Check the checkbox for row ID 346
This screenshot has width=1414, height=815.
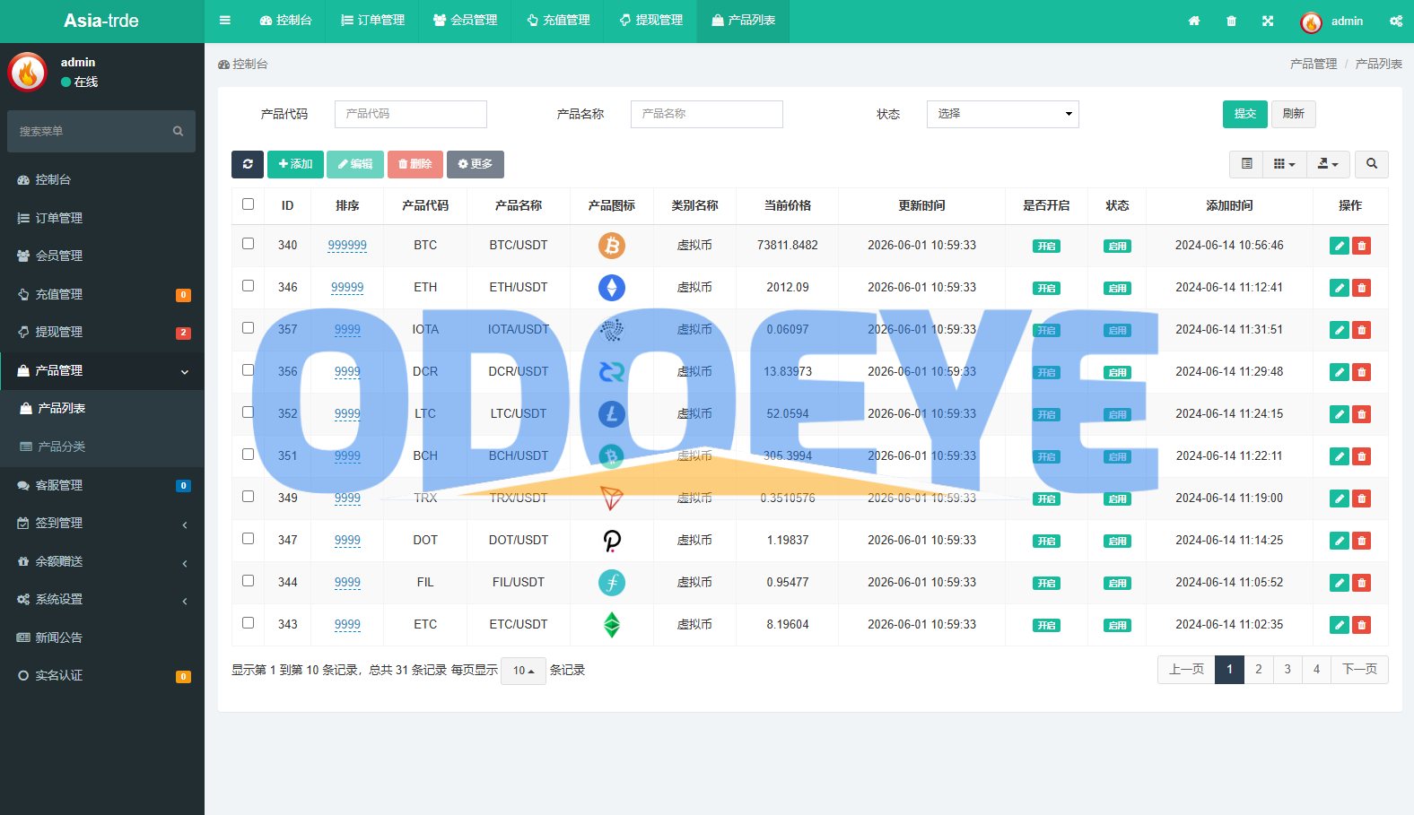coord(249,286)
